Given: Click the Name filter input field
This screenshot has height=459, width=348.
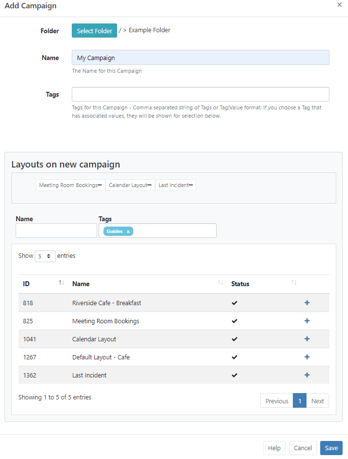Looking at the screenshot, I should coord(56,230).
